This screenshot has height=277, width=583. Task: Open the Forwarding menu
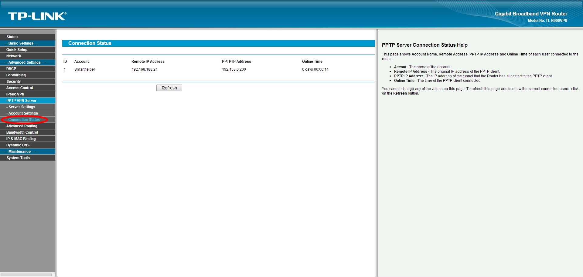pyautogui.click(x=28, y=75)
